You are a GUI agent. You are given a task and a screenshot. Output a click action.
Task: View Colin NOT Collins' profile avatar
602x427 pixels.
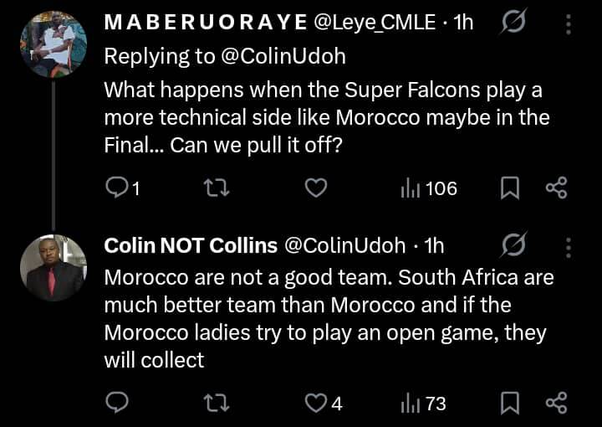[x=54, y=268]
